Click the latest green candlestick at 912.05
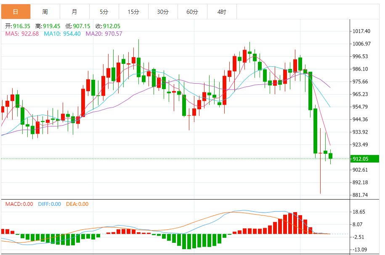 tap(330, 156)
